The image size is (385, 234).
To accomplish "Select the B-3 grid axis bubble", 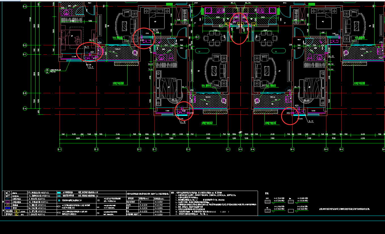I will pos(96,149).
